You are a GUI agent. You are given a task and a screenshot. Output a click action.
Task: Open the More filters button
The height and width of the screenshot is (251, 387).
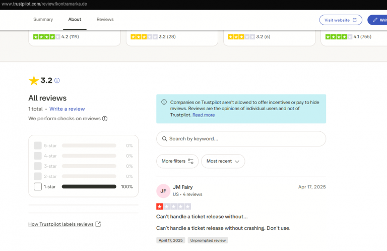[177, 161]
